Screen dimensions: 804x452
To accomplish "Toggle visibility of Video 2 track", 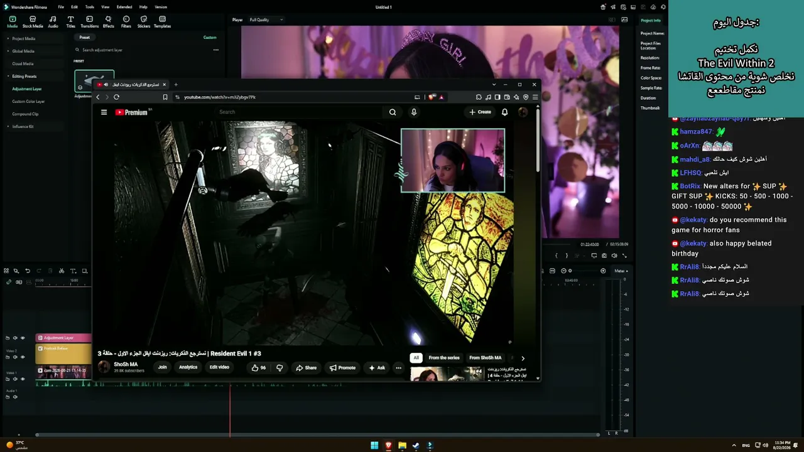I will click(x=23, y=357).
